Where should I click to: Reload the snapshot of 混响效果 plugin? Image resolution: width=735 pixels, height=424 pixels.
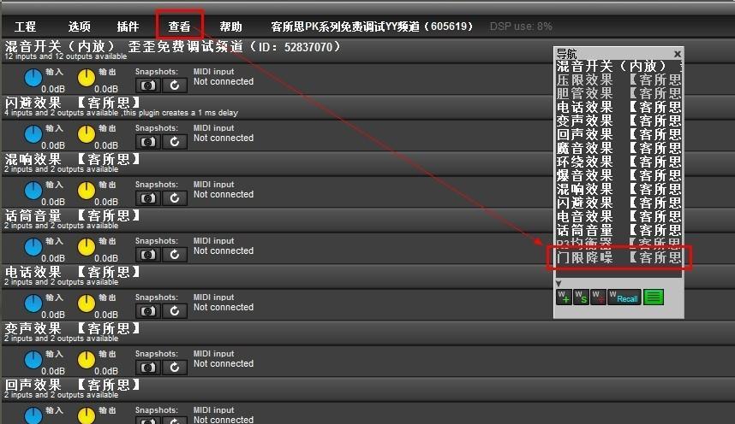tap(175, 198)
